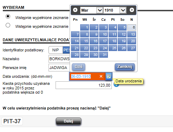Select day 5 in the calendar
Image resolution: width=173 pixels, height=132 pixels.
122,27
